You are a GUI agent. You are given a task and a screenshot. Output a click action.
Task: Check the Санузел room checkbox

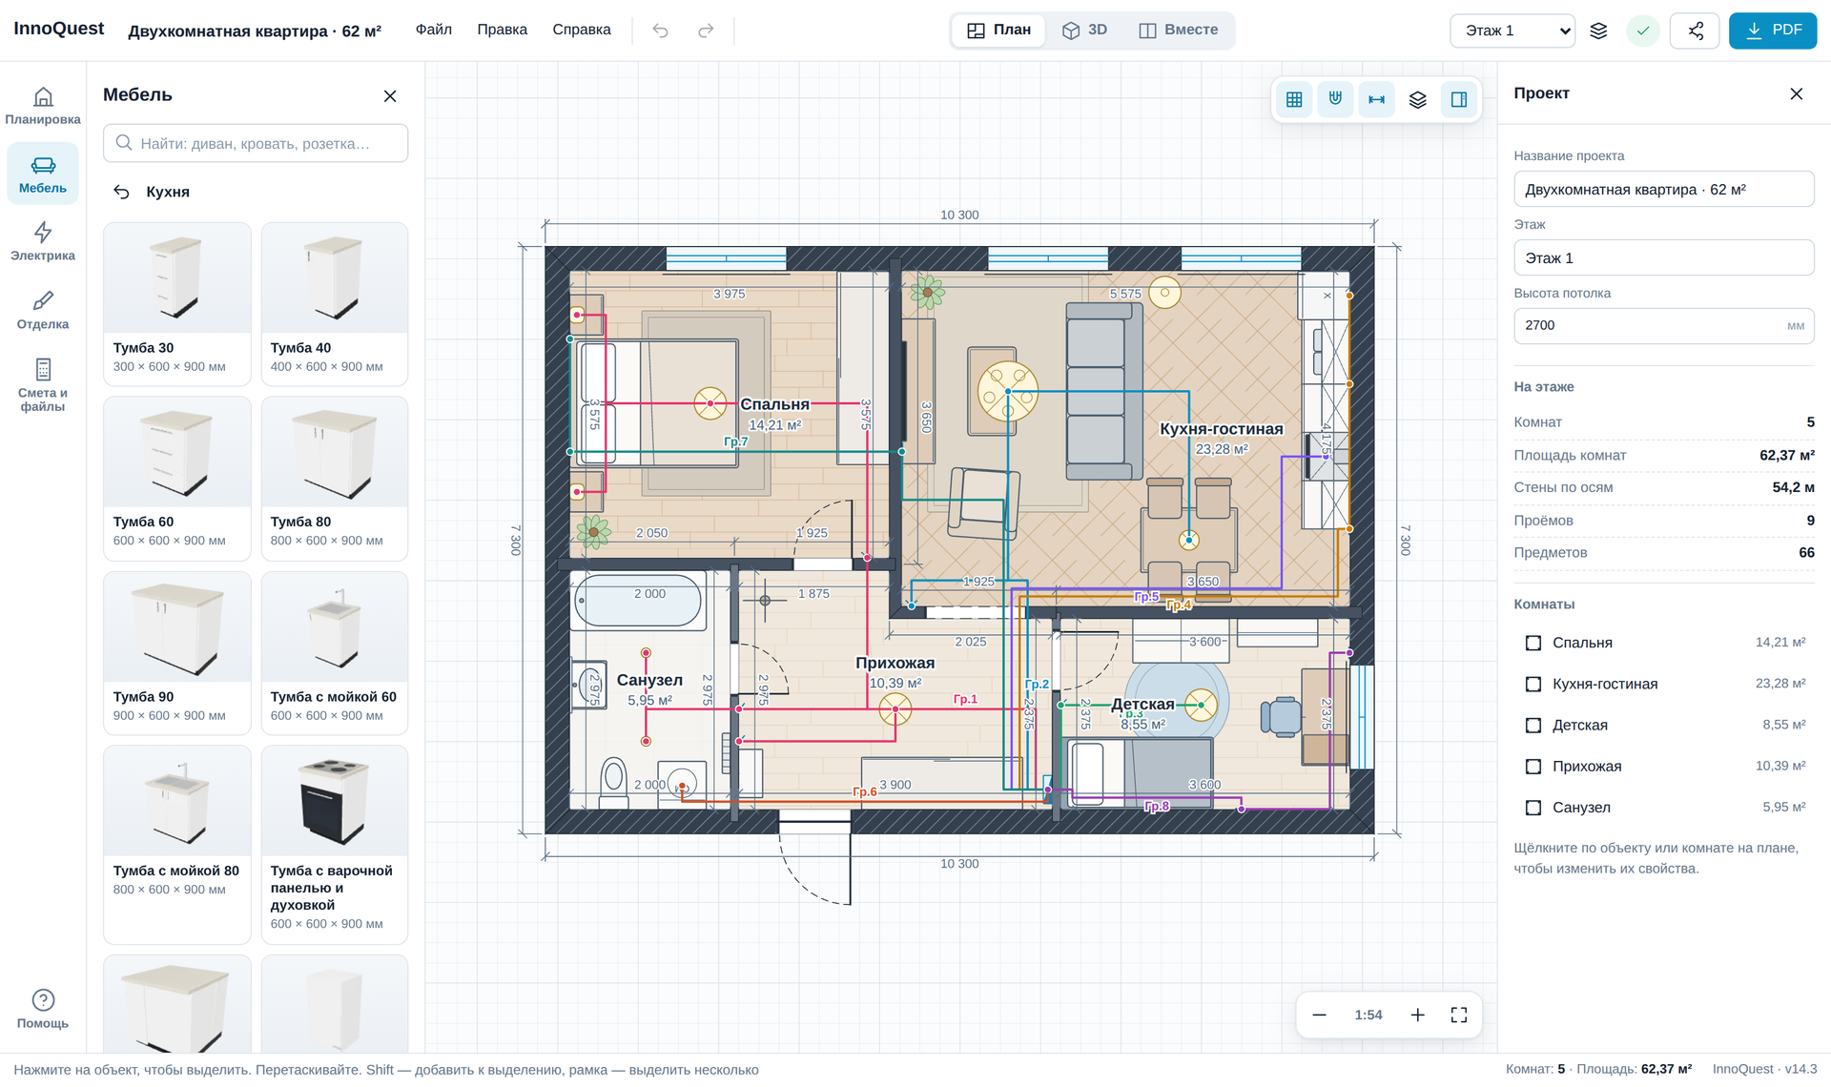1533,807
